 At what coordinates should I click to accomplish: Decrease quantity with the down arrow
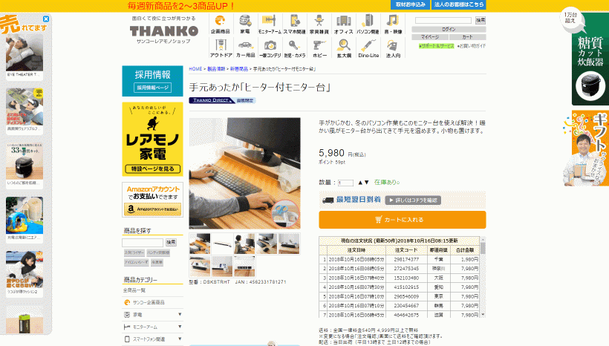[x=366, y=182]
